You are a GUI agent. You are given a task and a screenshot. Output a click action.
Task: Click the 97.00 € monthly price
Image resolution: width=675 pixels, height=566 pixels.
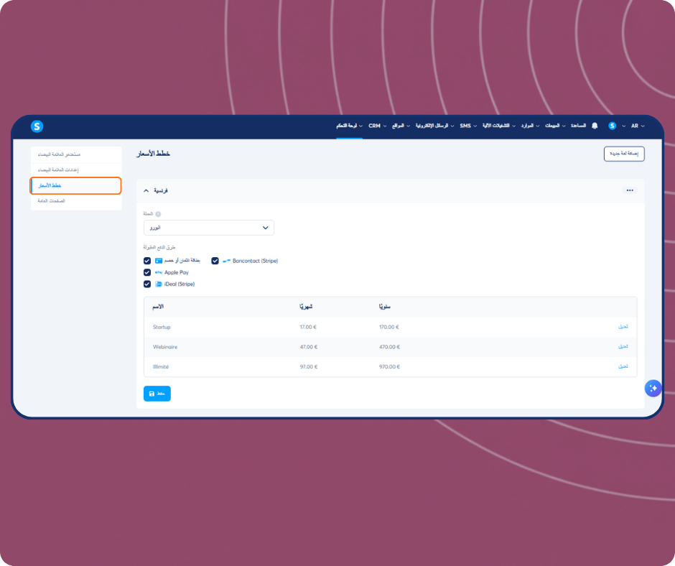coord(309,367)
